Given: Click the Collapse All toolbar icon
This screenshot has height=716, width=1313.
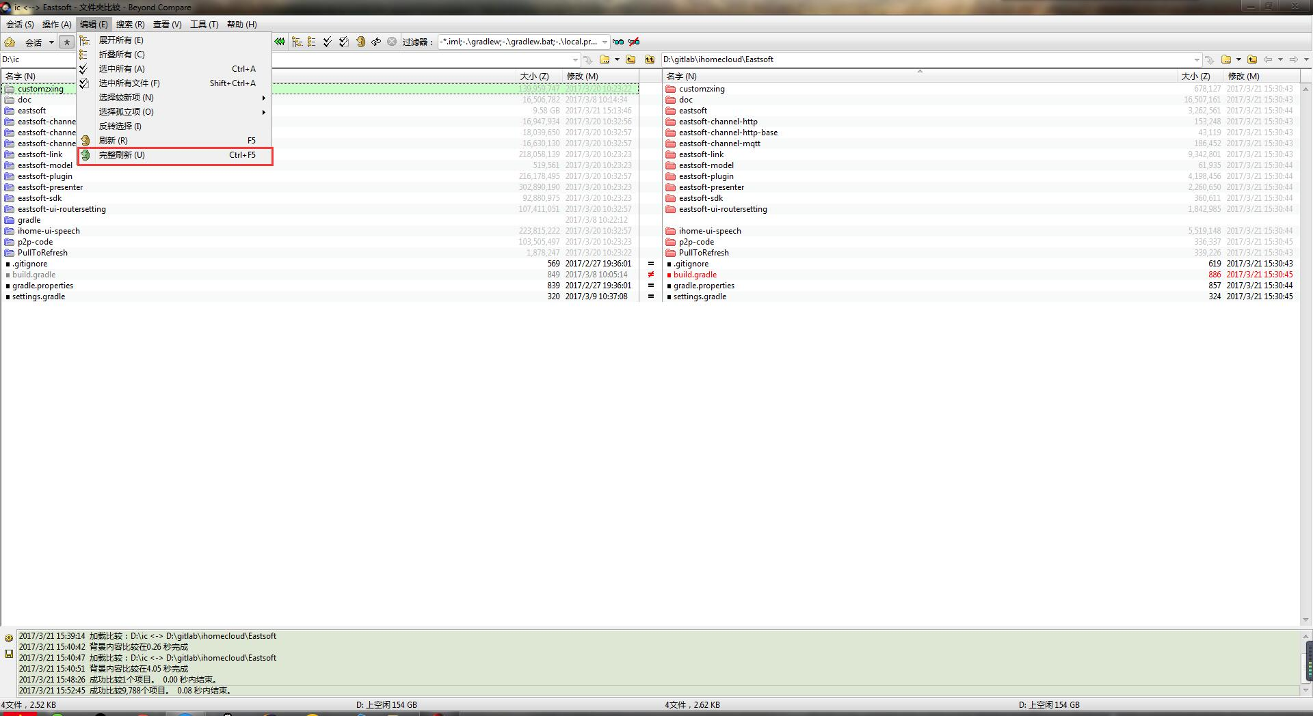Looking at the screenshot, I should [311, 42].
